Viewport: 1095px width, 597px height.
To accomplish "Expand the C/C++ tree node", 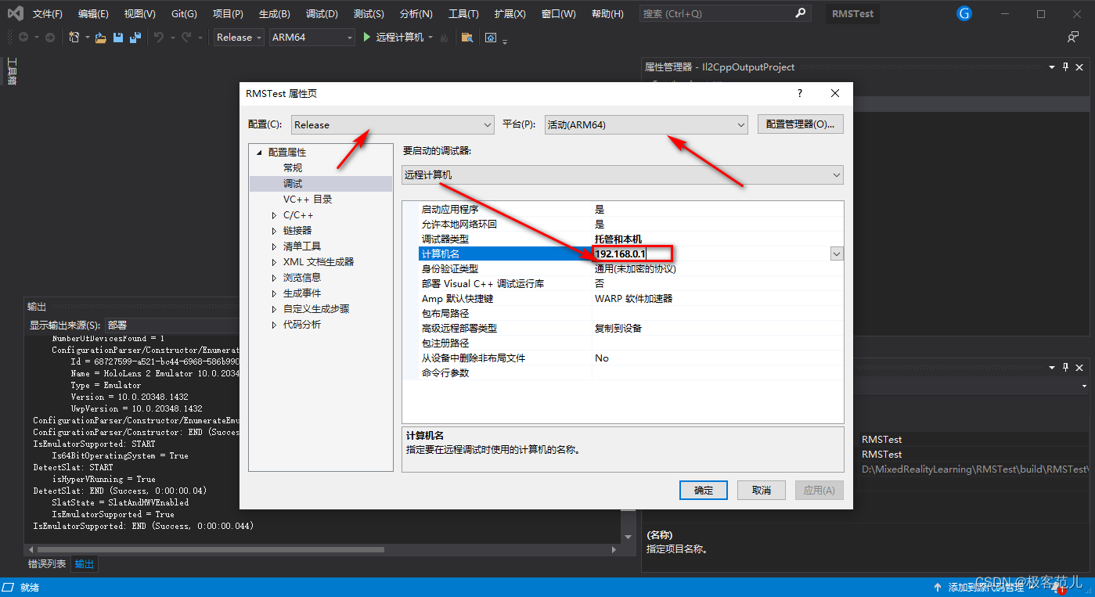I will [x=274, y=215].
